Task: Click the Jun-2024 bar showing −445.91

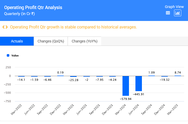Action: (x=139, y=83)
